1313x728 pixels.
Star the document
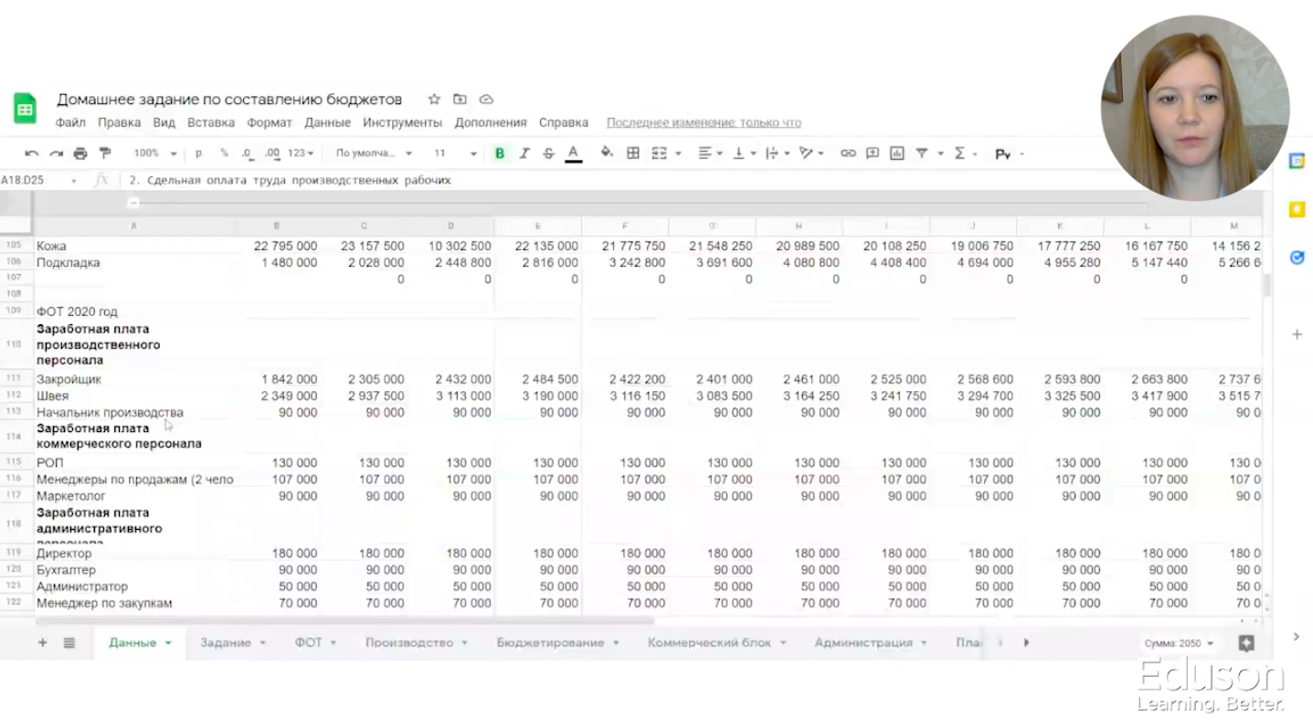(x=434, y=99)
